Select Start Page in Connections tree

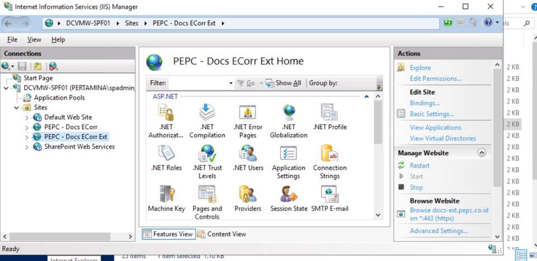click(38, 78)
